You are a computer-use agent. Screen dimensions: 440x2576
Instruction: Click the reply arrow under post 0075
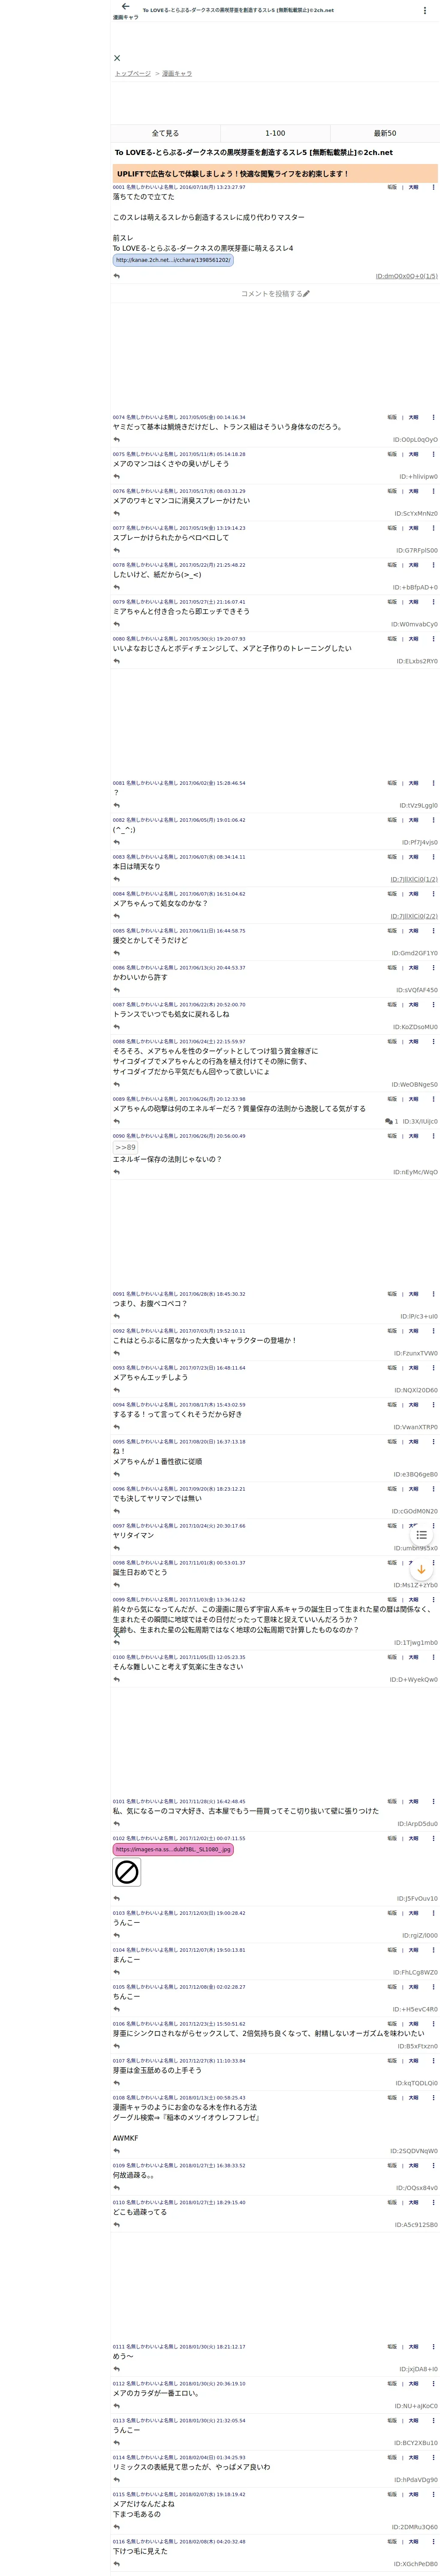(x=117, y=477)
